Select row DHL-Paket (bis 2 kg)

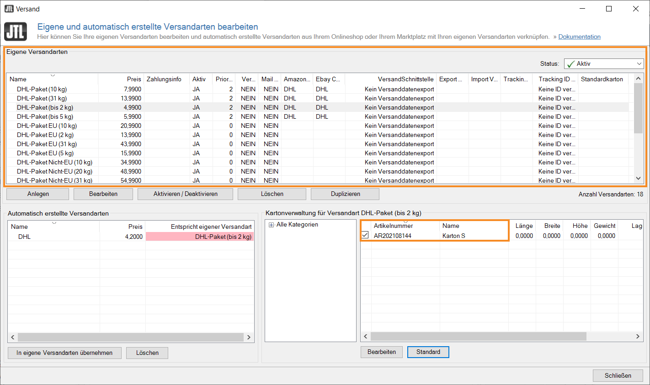click(318, 107)
